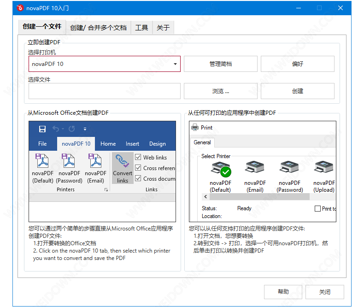364x307 pixels.
Task: Switch to the 创建一个文件 tab
Action: (42, 27)
